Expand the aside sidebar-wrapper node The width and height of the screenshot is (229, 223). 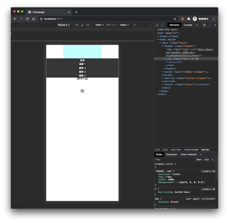[x=162, y=72]
